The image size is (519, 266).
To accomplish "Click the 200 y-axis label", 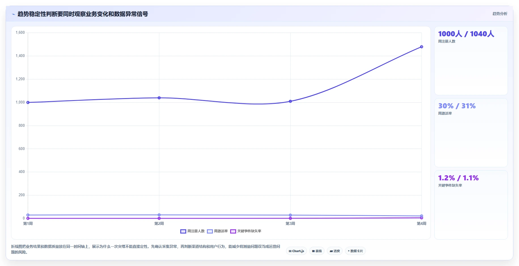I will [22, 195].
